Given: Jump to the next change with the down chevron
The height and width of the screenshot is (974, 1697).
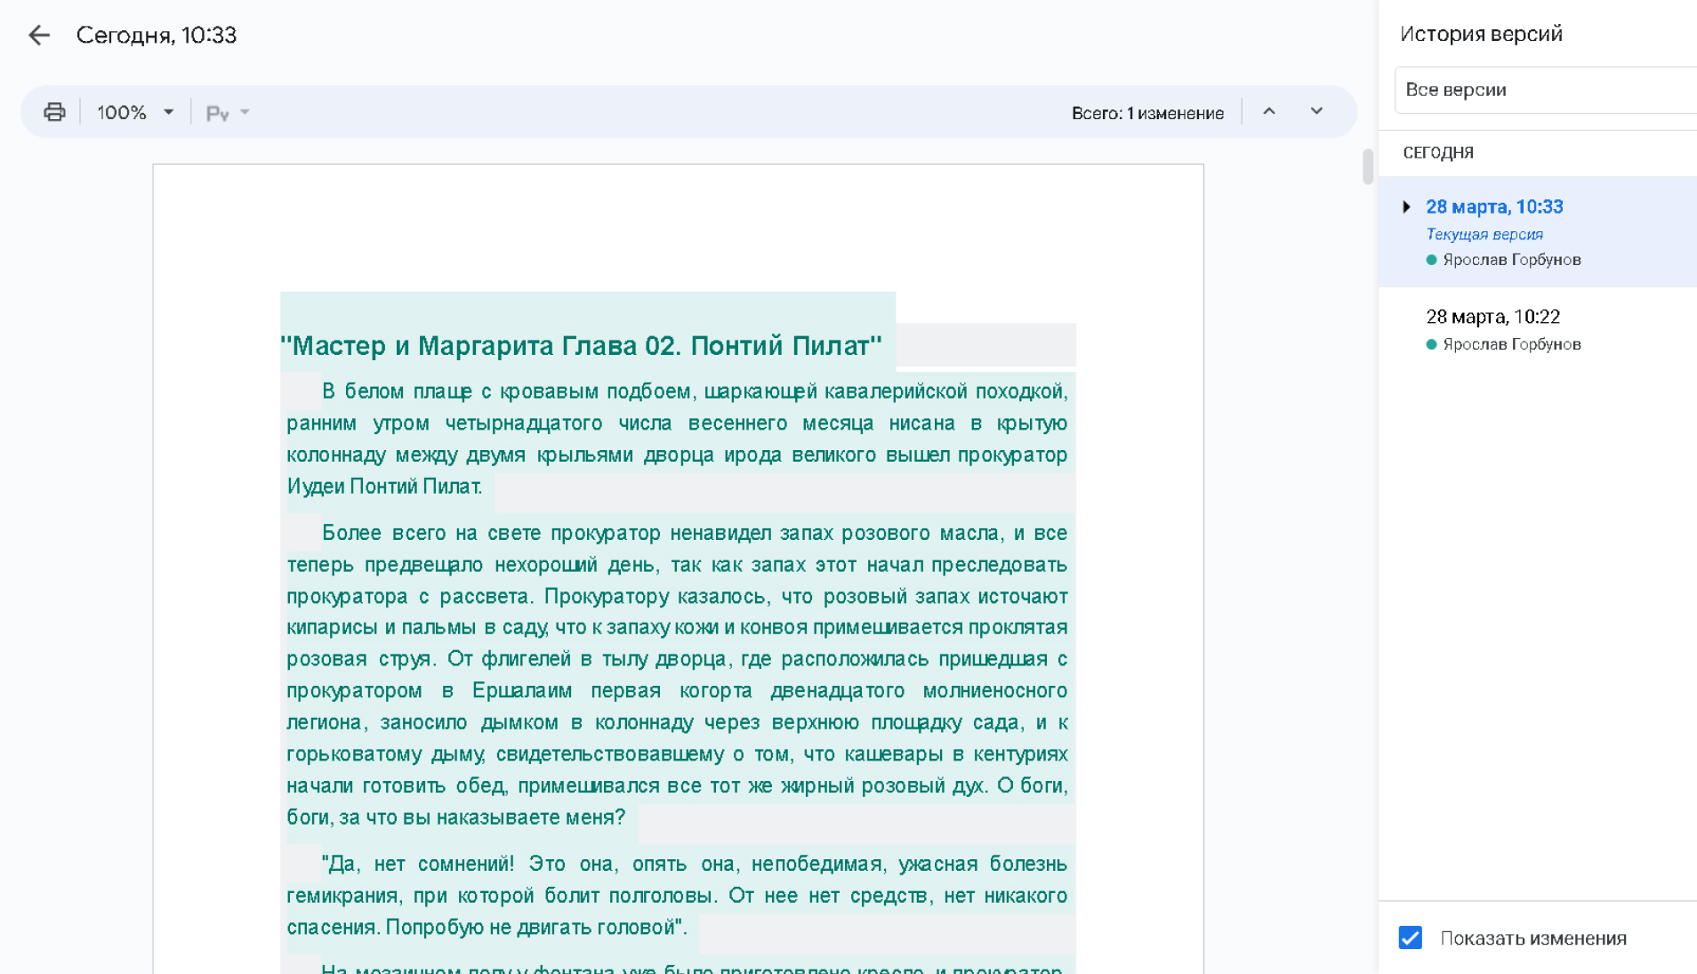Looking at the screenshot, I should 1316,112.
